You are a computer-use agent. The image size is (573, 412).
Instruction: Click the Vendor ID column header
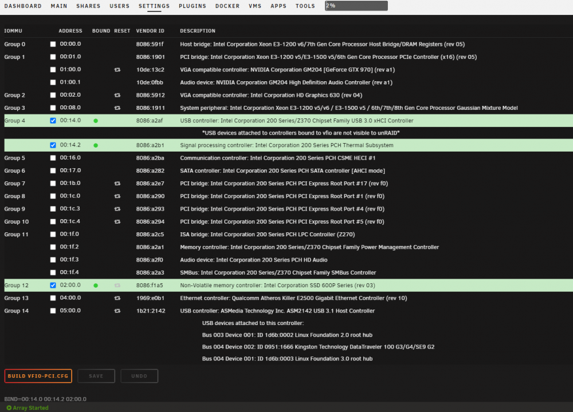point(150,31)
